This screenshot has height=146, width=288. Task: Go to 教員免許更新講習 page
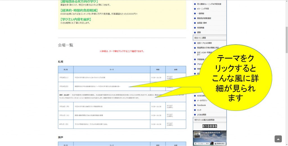pyautogui.click(x=204, y=18)
